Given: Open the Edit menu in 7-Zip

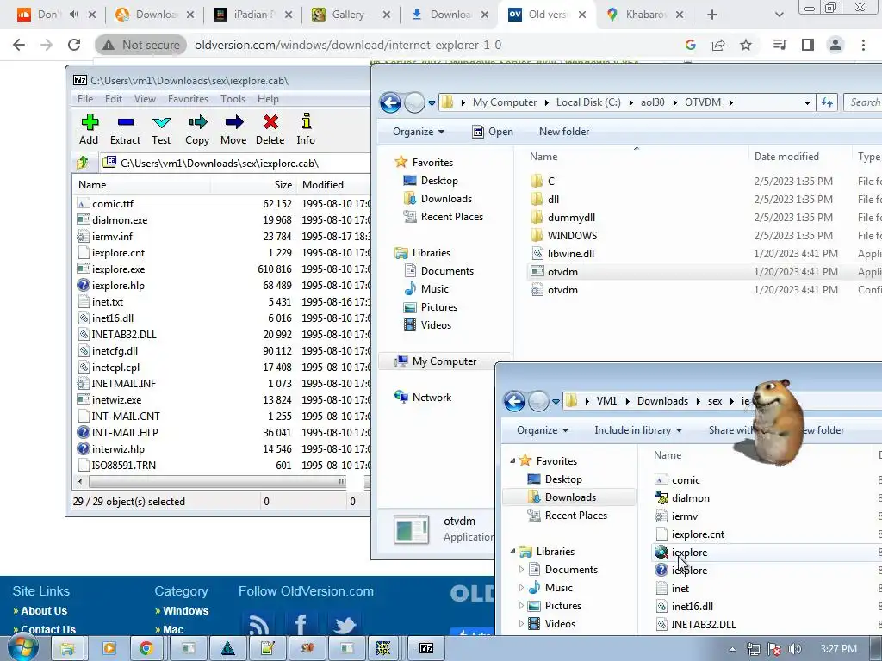Looking at the screenshot, I should click(114, 99).
